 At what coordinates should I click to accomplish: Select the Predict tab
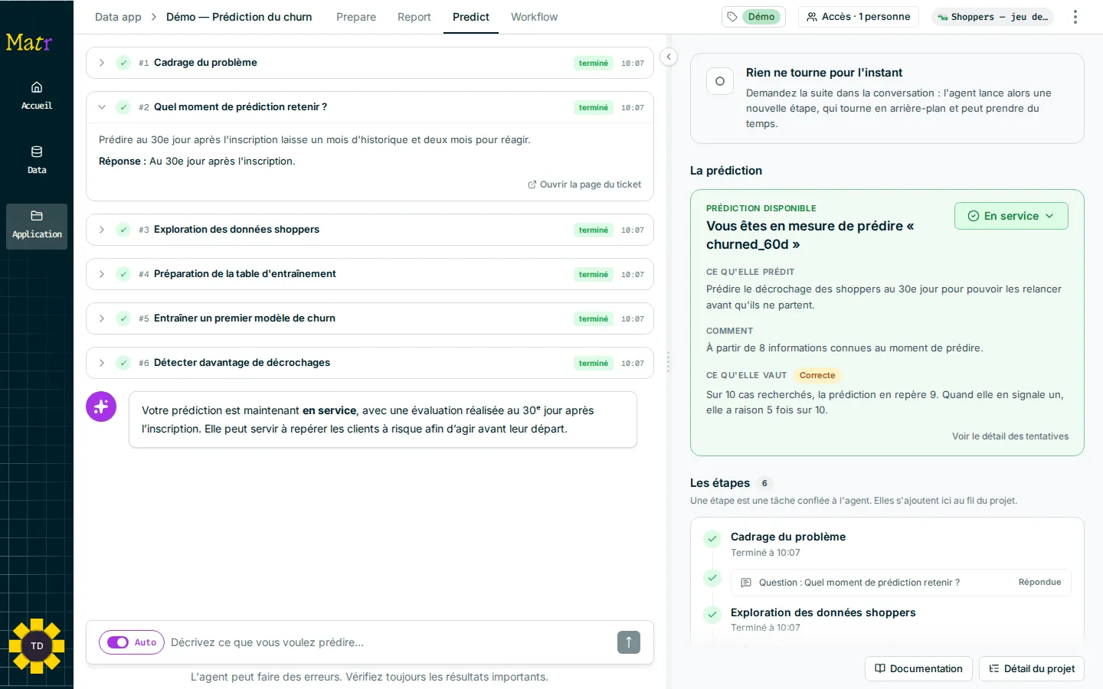click(471, 17)
